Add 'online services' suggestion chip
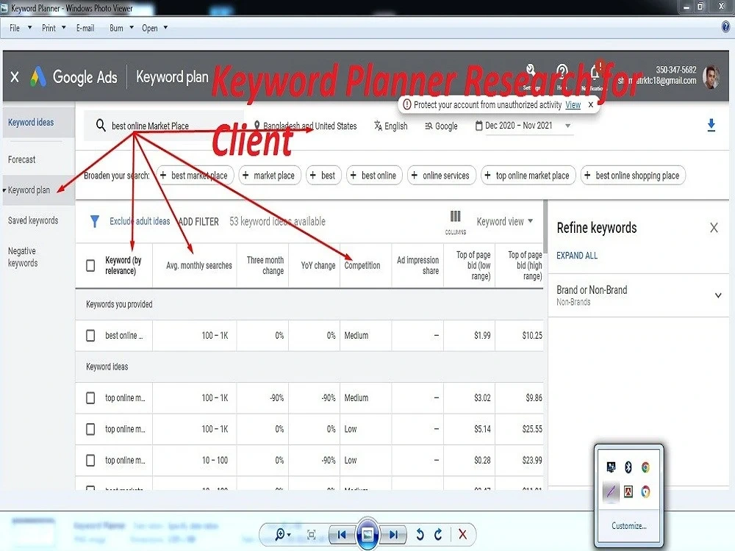 [x=442, y=176]
